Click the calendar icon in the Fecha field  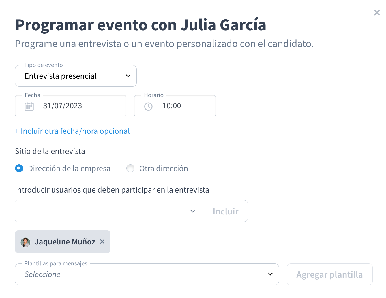(29, 106)
